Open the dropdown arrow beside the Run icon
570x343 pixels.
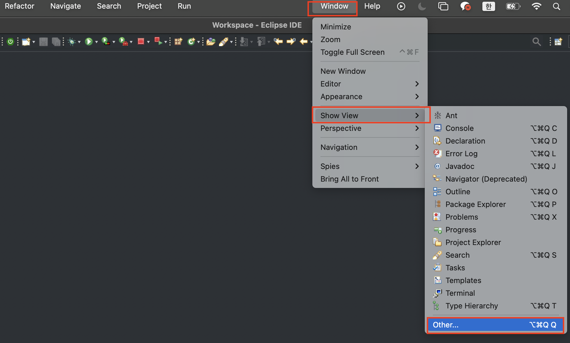coord(96,42)
